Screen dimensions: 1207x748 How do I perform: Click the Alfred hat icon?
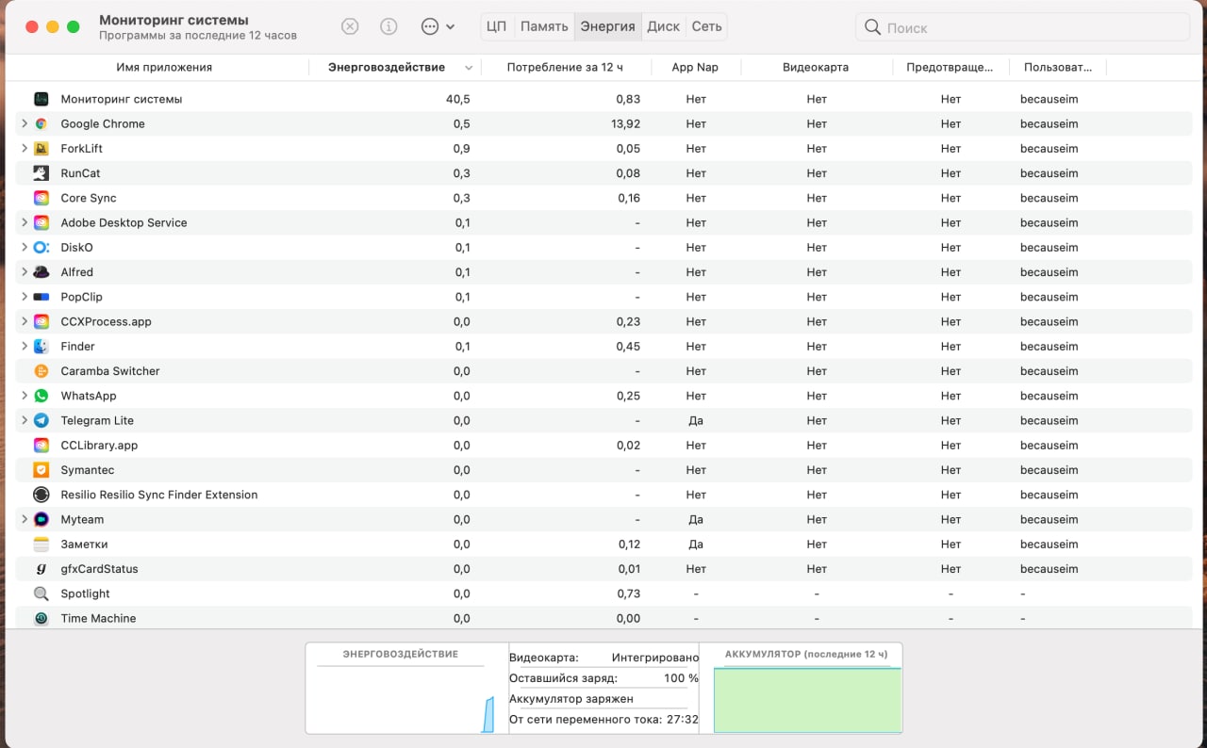pyautogui.click(x=41, y=272)
